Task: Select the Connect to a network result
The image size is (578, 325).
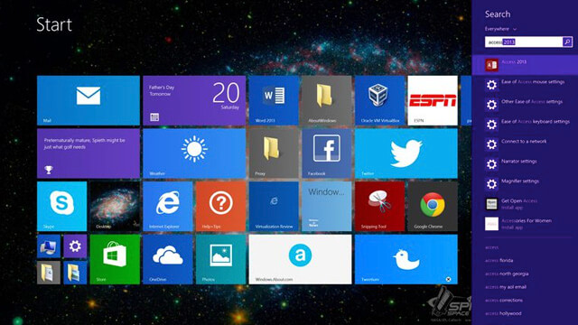Action: tap(525, 144)
